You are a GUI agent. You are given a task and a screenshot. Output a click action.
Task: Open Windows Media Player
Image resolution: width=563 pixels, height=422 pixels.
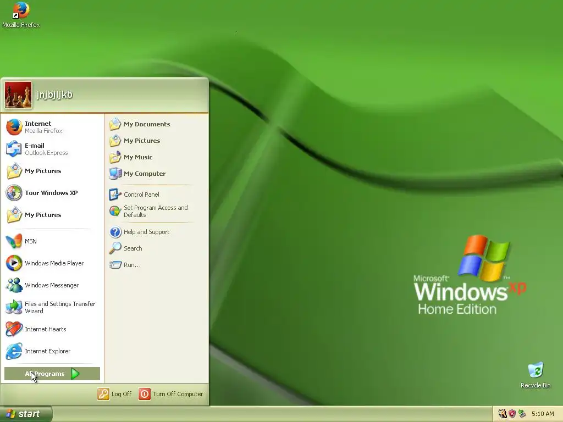53,263
